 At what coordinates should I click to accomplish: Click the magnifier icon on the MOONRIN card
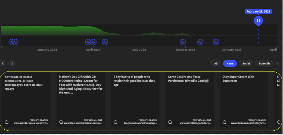pyautogui.click(x=61, y=122)
